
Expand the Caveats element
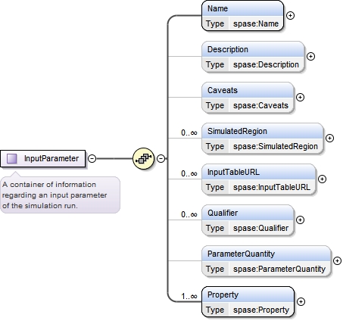coord(300,98)
